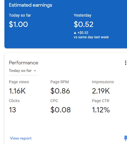127x144 pixels.
Task: Click the Performance card title
Action: click(24, 63)
